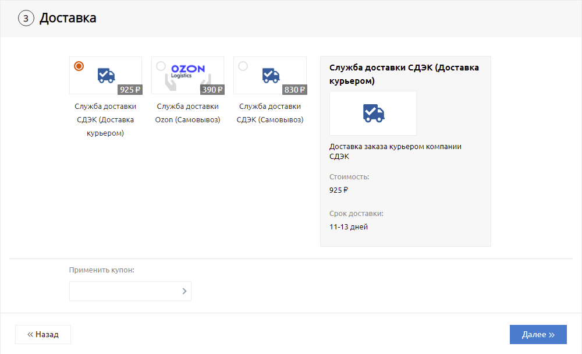
Task: Select the CDEK self-pickup radio button
Action: click(243, 66)
